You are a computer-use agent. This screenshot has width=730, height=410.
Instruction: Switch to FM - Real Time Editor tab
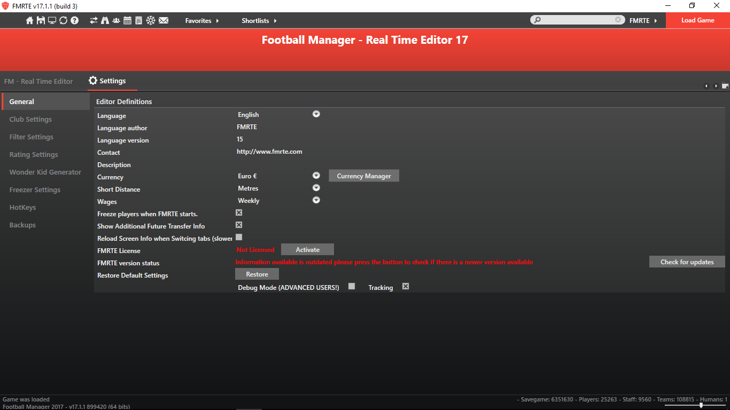(x=38, y=81)
